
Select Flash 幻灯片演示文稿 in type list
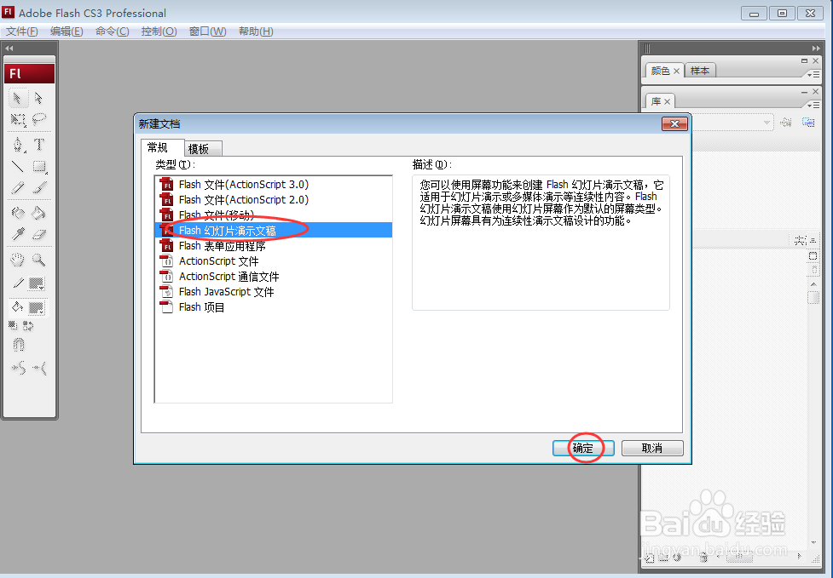pyautogui.click(x=273, y=230)
